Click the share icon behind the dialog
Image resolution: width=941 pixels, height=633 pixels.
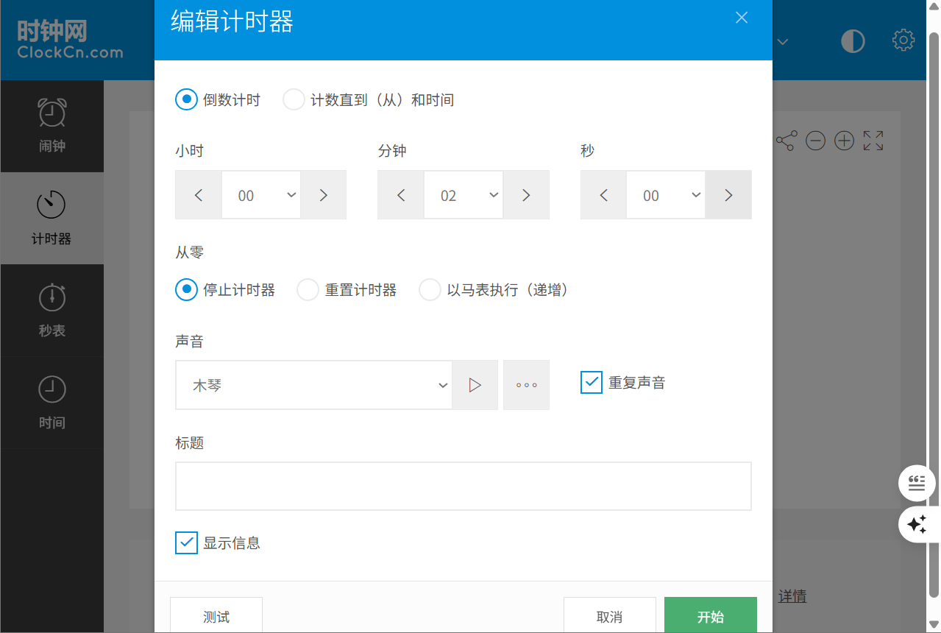point(786,141)
